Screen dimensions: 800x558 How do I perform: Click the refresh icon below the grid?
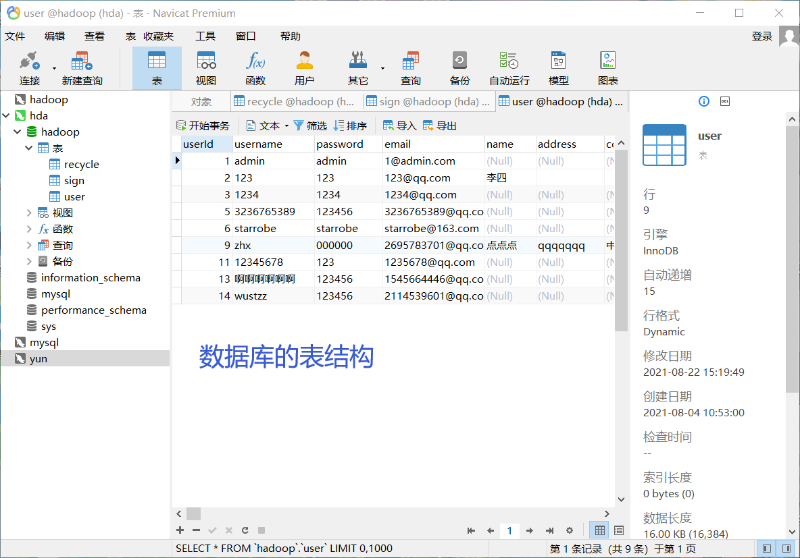click(x=245, y=530)
